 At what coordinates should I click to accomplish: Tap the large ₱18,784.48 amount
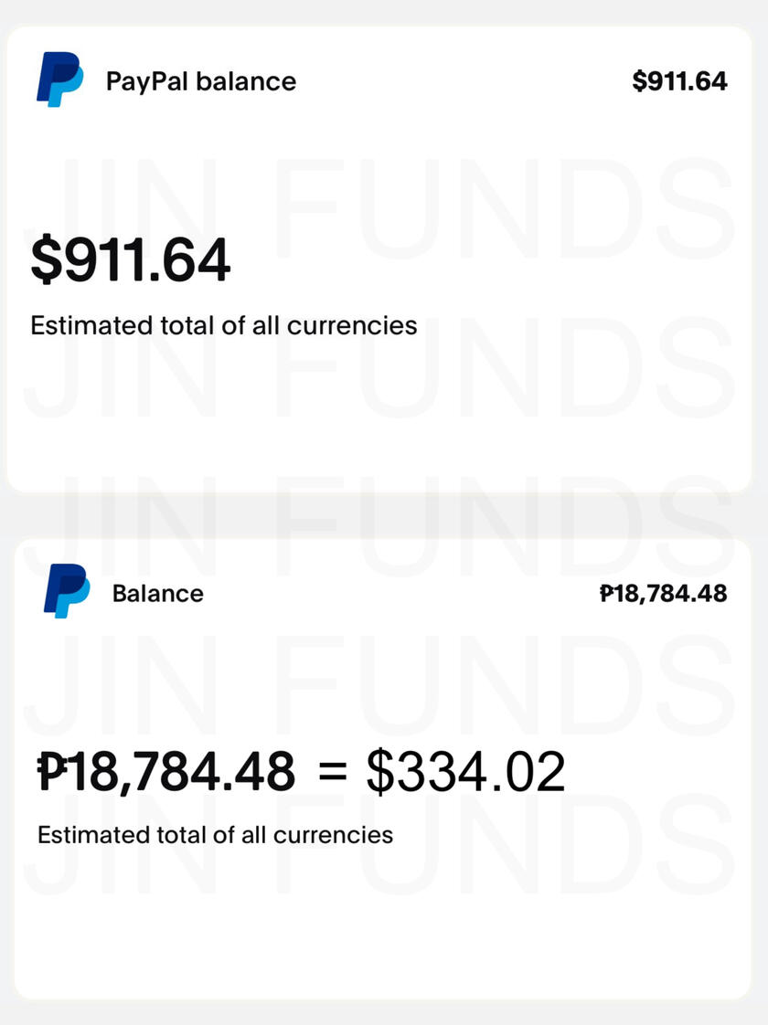tap(166, 773)
